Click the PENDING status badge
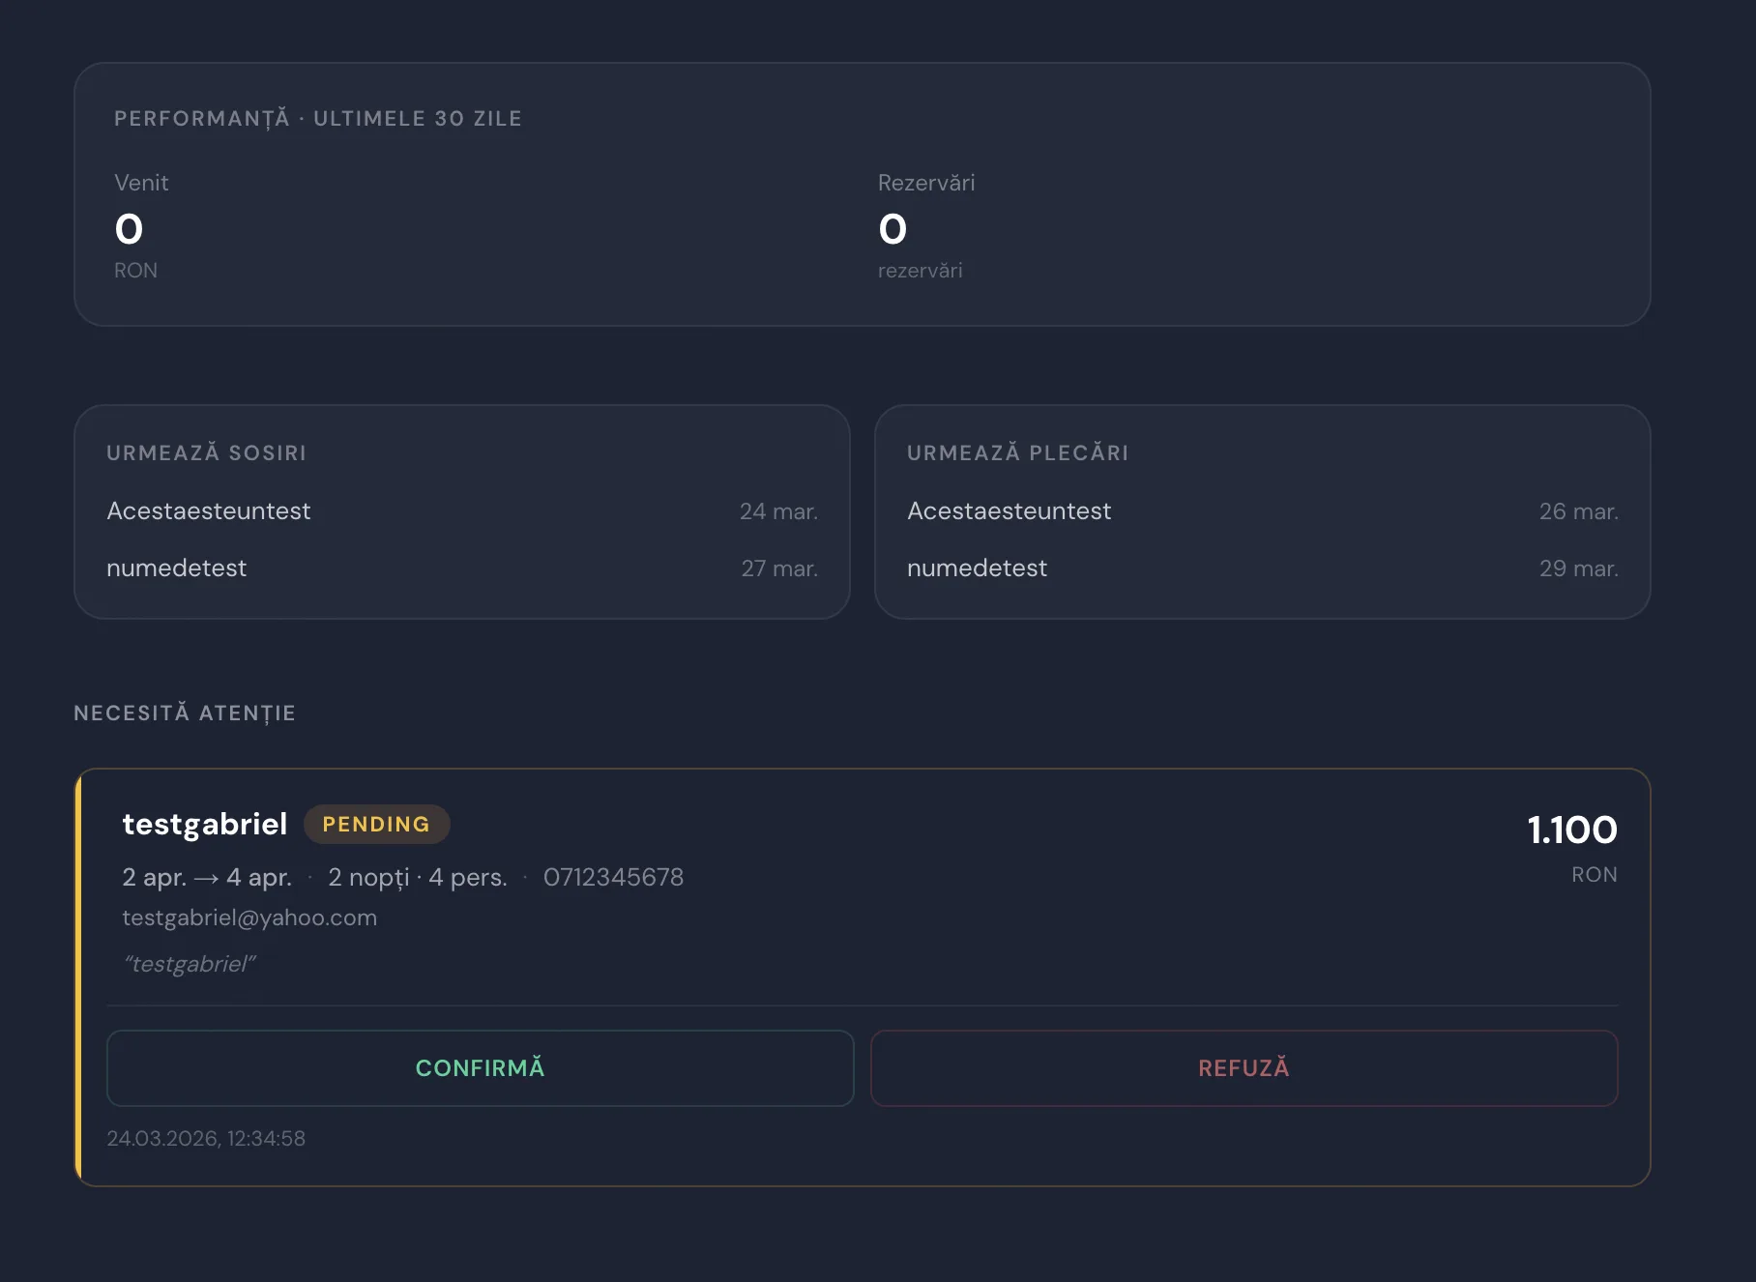Screen dimensions: 1756x1282 point(376,824)
